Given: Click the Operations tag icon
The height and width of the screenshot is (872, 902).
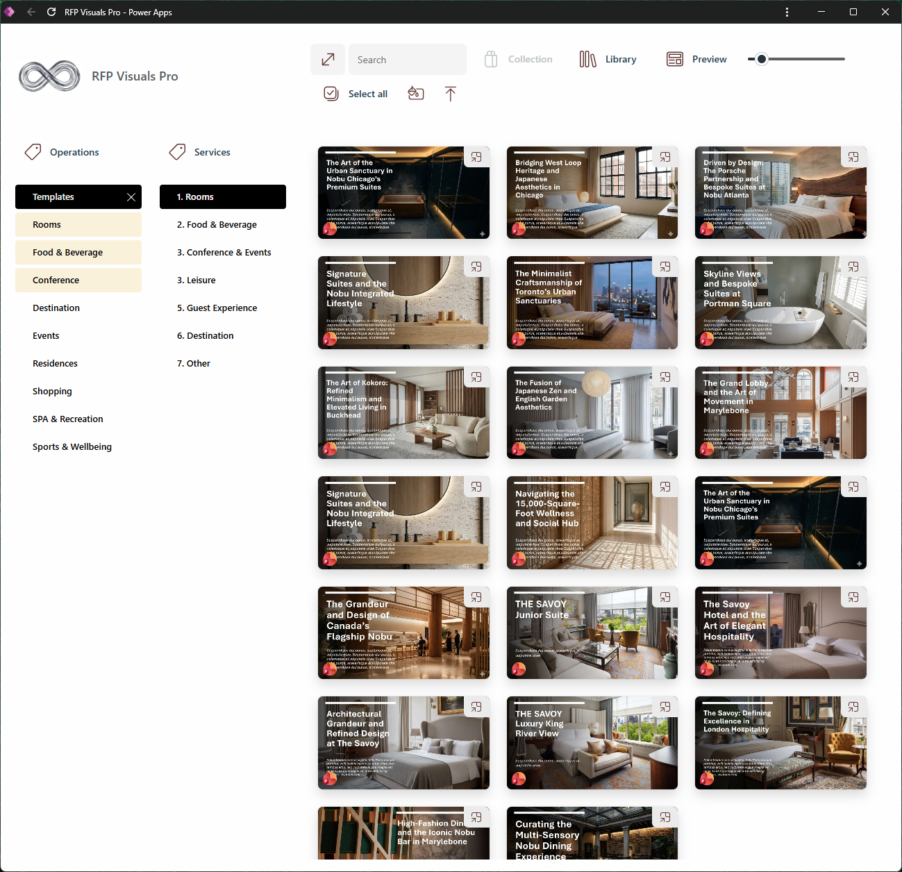Looking at the screenshot, I should pyautogui.click(x=33, y=152).
